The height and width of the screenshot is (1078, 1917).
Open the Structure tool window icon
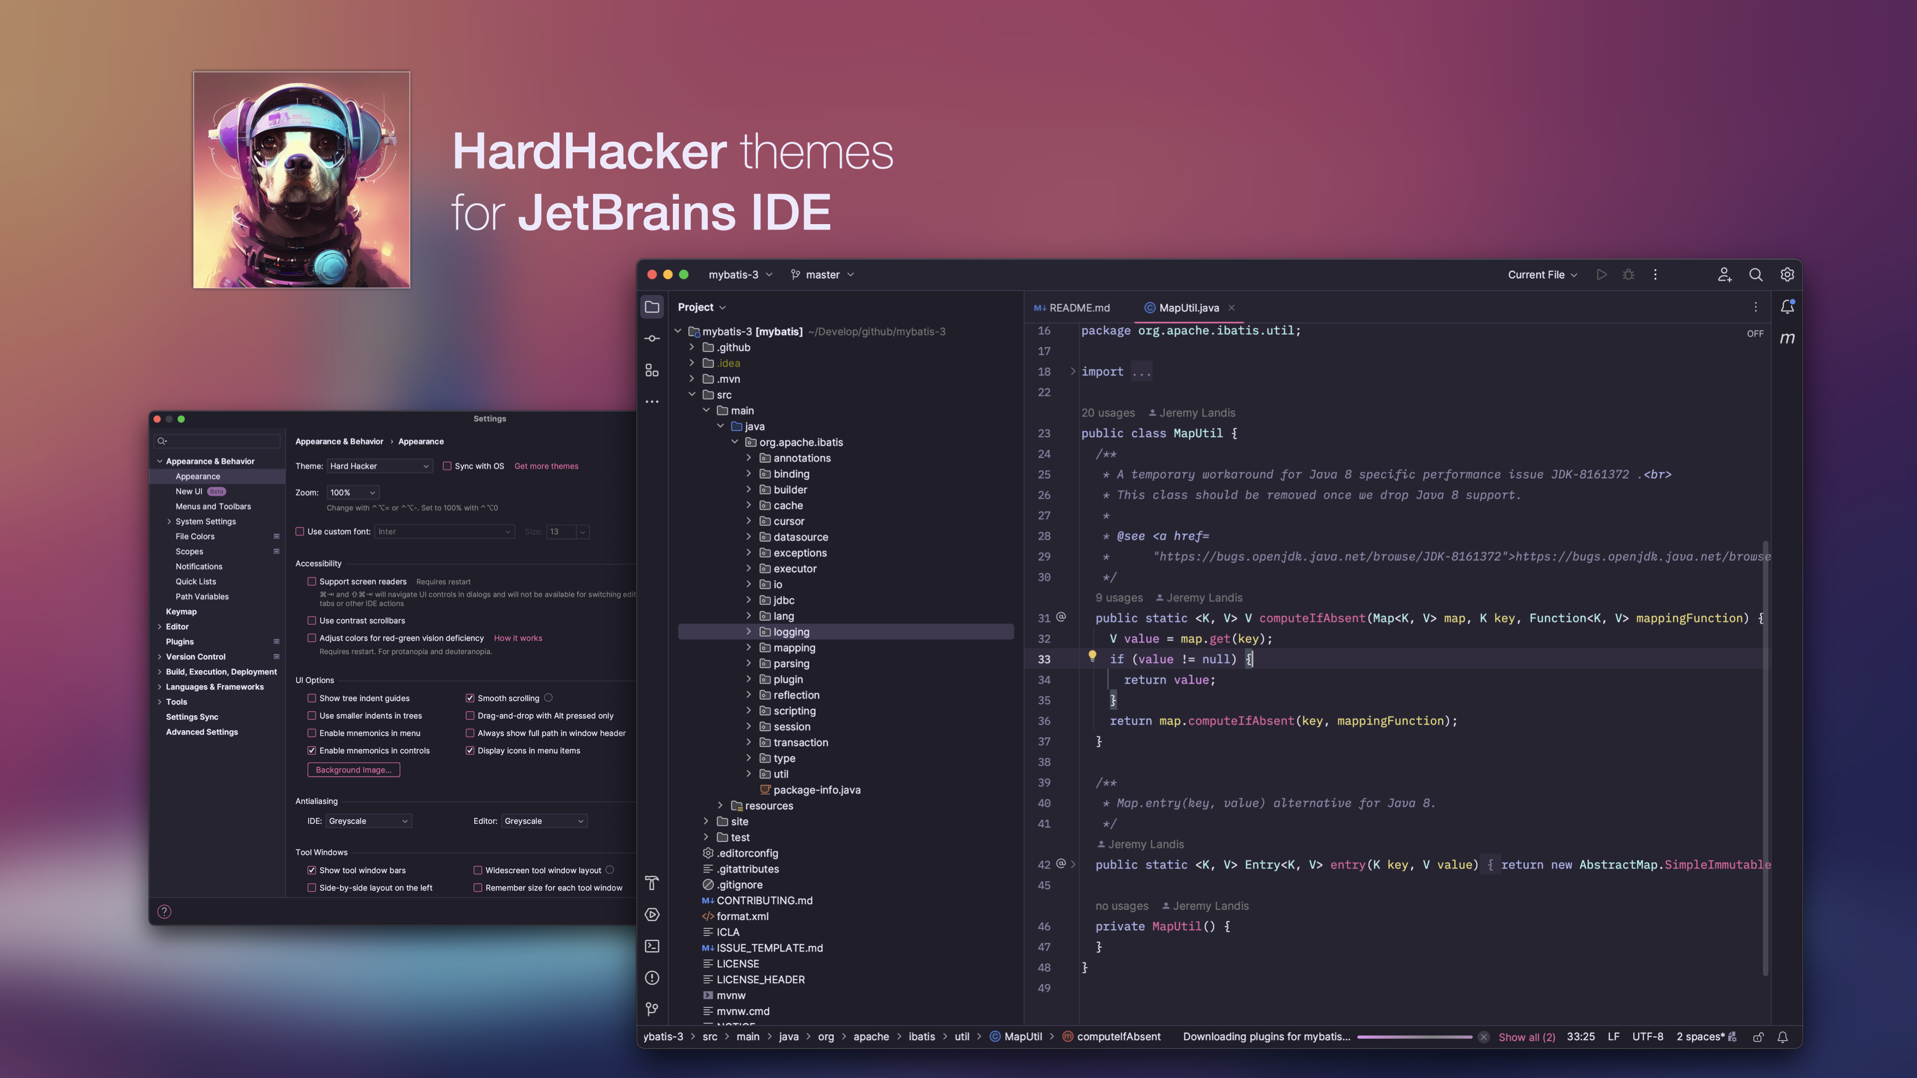point(652,370)
